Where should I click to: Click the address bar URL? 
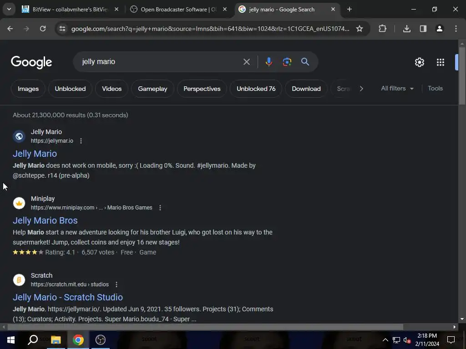point(210,29)
